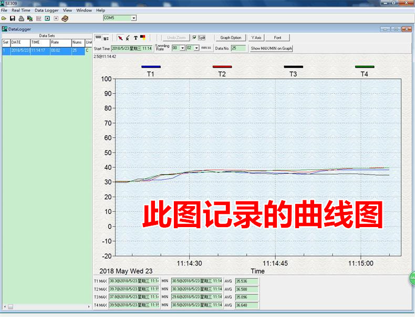Click the Y Axis button
The height and width of the screenshot is (317, 415).
pos(256,38)
